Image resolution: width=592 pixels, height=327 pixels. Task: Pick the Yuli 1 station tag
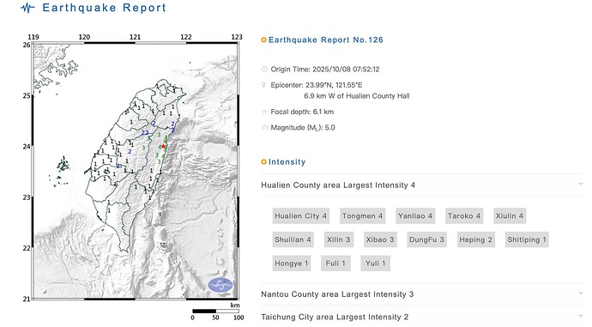375,263
